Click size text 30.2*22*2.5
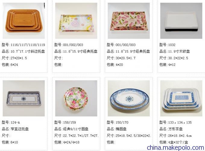 178,58
